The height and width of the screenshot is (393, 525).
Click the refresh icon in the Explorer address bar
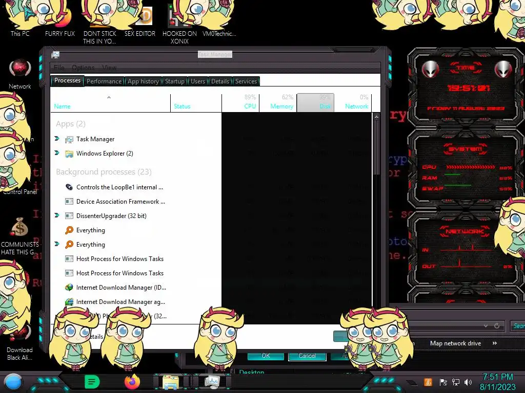coord(497,325)
